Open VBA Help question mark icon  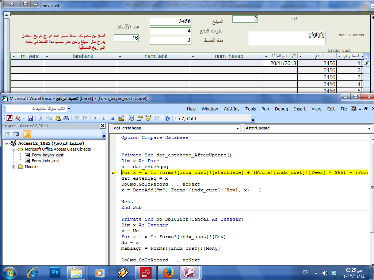(167, 118)
